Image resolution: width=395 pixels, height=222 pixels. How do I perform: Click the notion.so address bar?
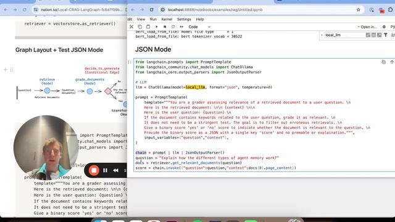pyautogui.click(x=81, y=10)
